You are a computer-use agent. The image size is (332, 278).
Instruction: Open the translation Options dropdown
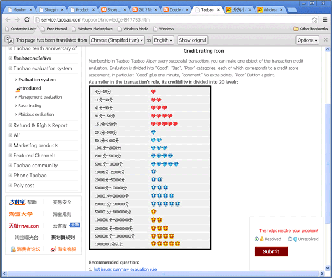click(307, 40)
